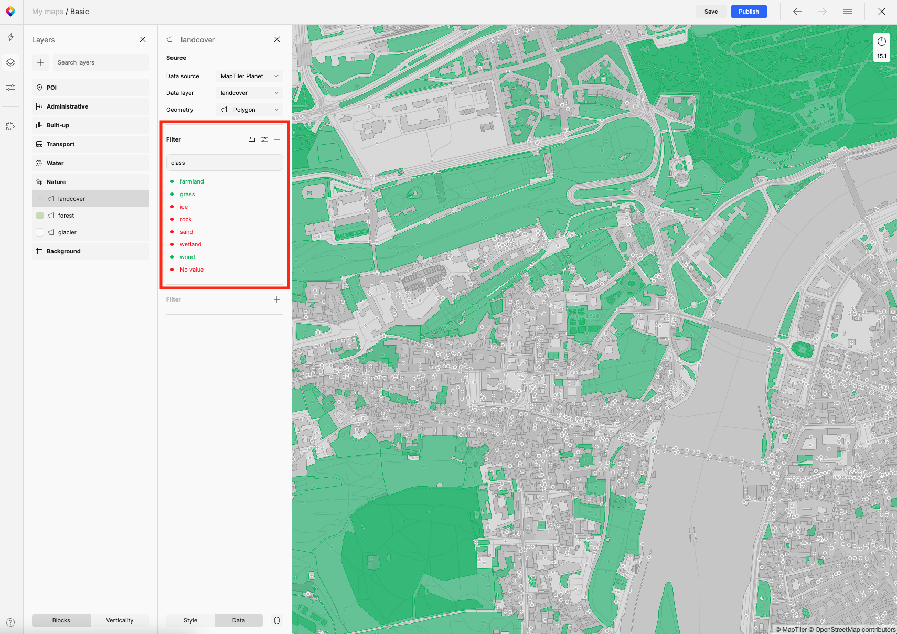Open the Data layer dropdown
This screenshot has width=897, height=634.
coord(249,93)
